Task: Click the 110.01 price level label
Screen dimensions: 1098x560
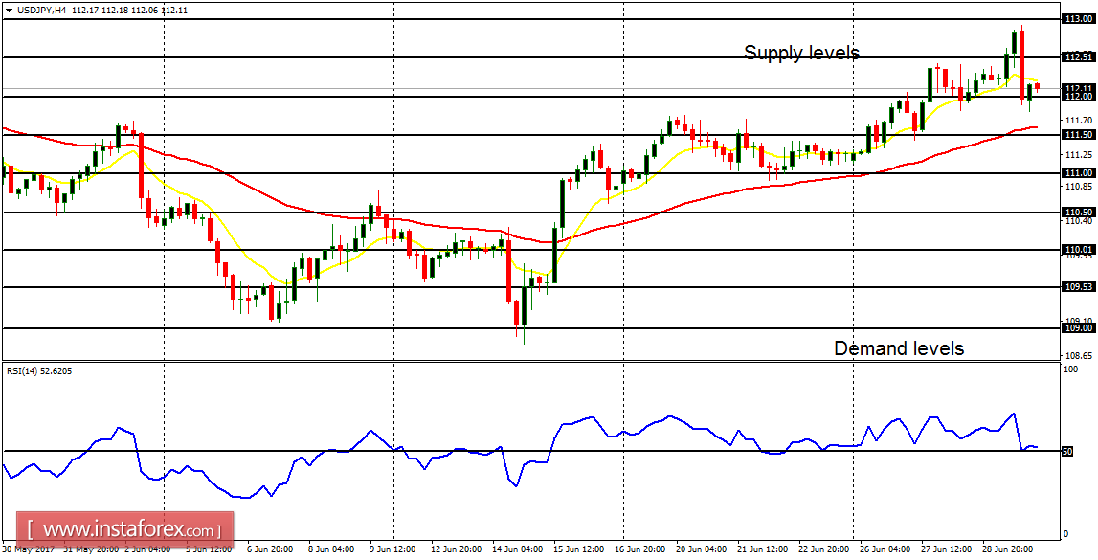Action: pos(1079,249)
